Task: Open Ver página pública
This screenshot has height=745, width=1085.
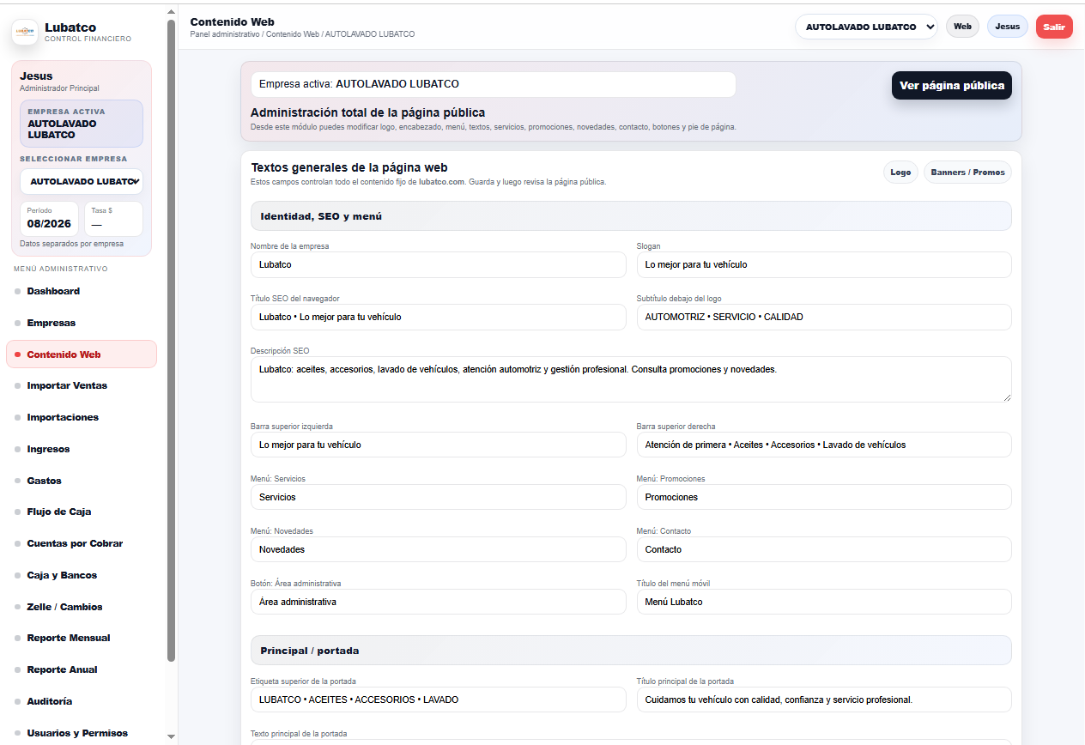Action: pos(952,86)
